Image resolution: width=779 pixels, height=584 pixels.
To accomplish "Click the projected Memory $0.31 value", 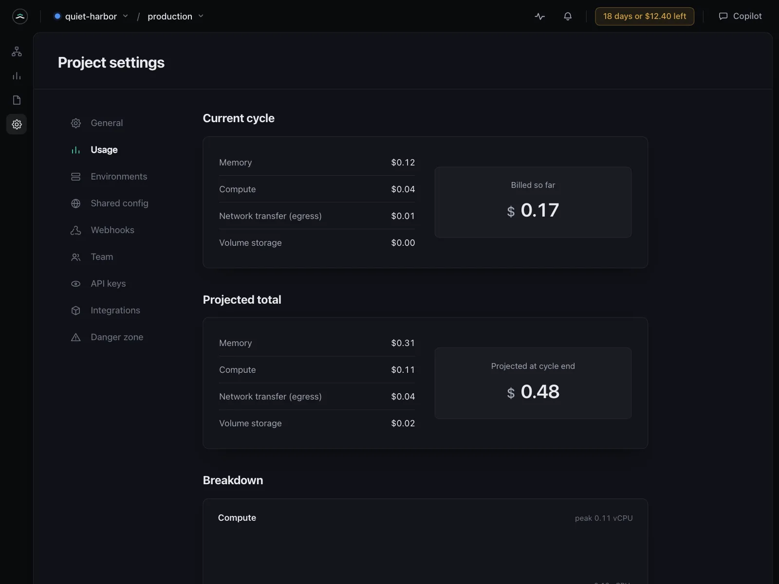I will click(403, 343).
